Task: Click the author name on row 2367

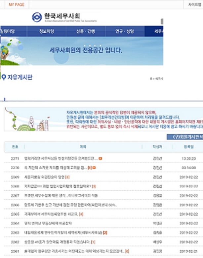Action: pos(157,195)
